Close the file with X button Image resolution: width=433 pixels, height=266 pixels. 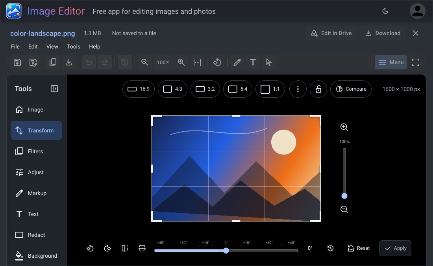coord(416,33)
